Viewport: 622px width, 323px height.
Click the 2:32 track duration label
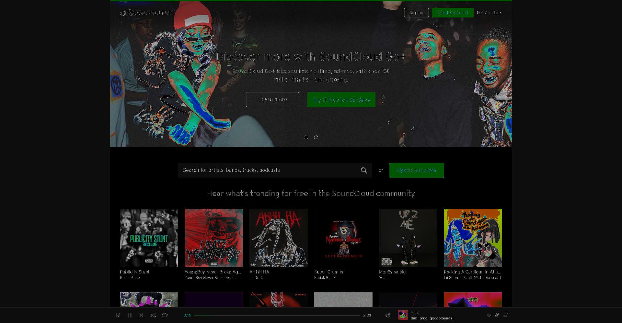(367, 315)
